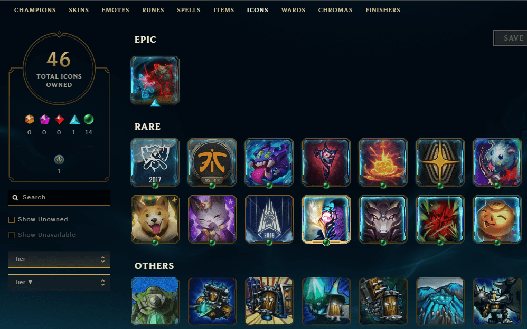Select the purple cat with crown icon
Screen dimensions: 527x329
click(x=212, y=219)
